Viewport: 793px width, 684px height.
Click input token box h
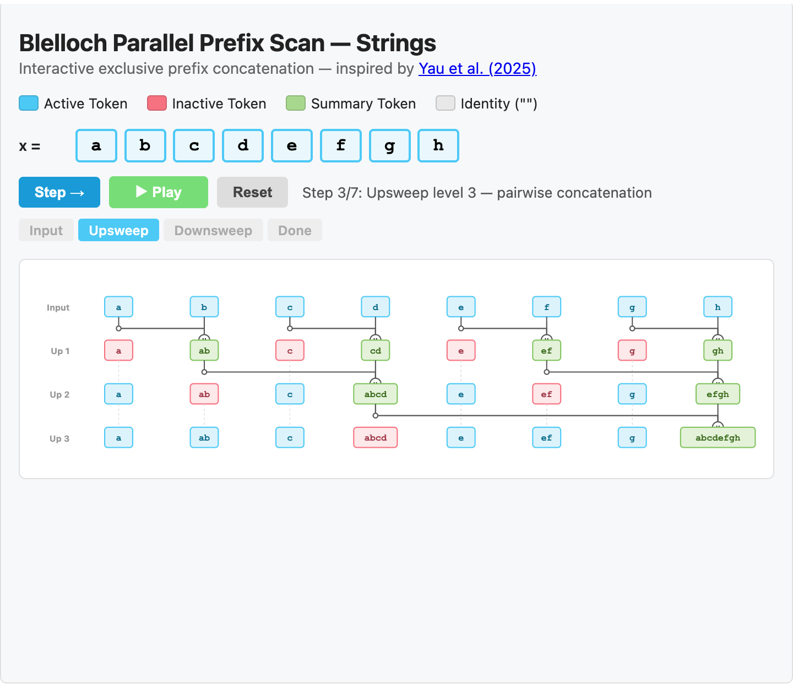click(x=438, y=145)
